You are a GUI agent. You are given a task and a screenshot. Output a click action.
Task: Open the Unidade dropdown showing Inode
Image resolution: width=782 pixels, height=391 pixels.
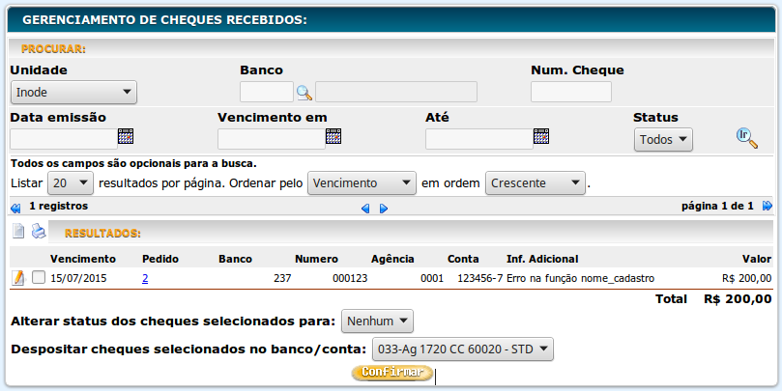click(73, 93)
